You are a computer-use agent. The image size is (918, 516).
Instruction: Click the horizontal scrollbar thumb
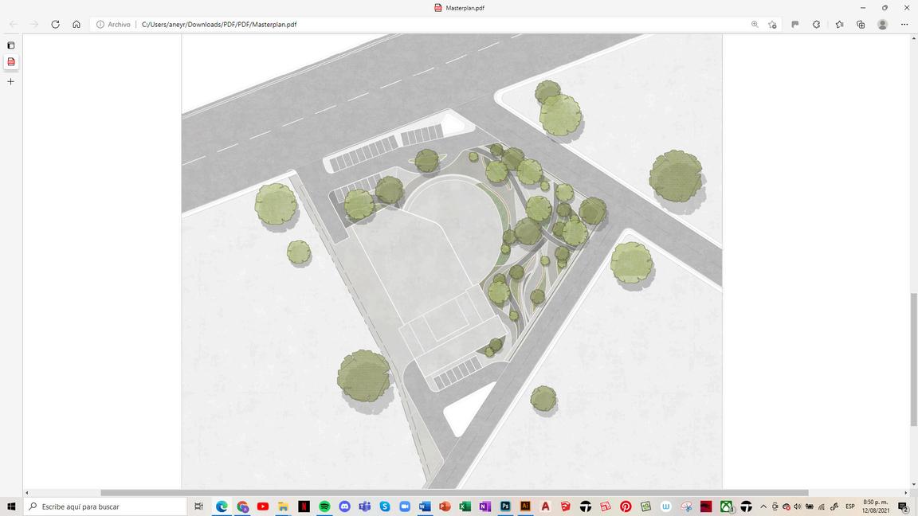(454, 493)
